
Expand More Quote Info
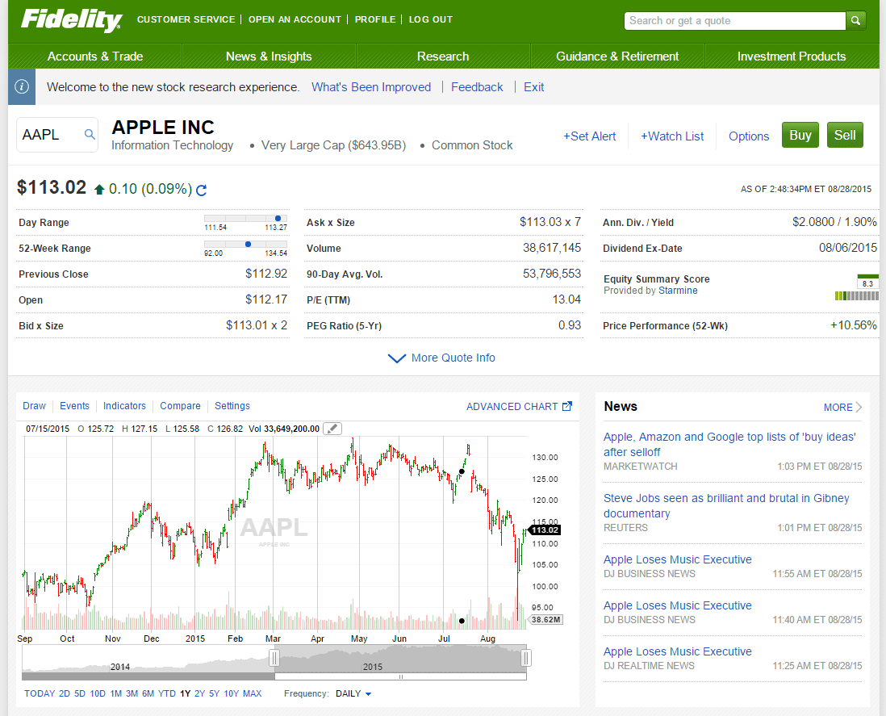(x=441, y=358)
